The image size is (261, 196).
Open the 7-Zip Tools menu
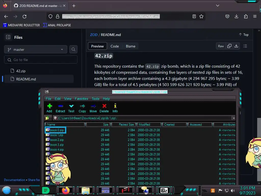(x=95, y=99)
